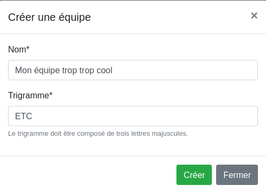
Task: Click the Créer une équipe title
Action: coord(49,18)
